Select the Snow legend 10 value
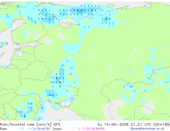The image size is (170, 131). tap(84, 129)
